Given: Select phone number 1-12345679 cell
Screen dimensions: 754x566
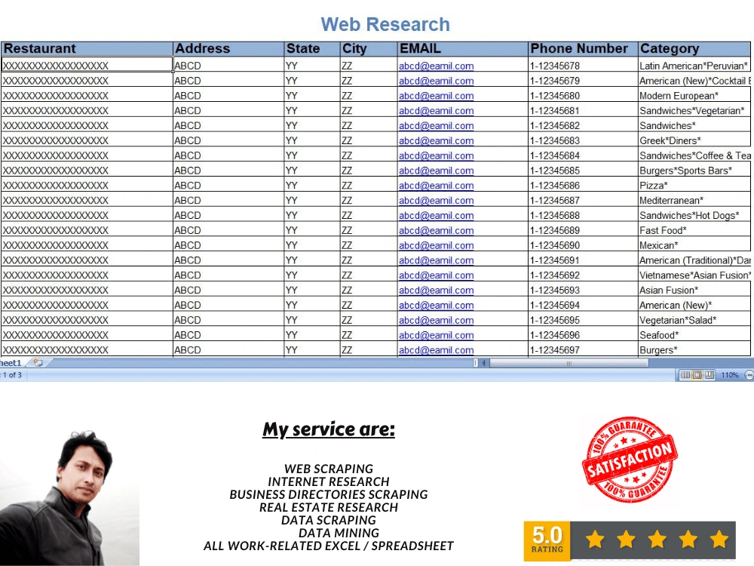Looking at the screenshot, I should coord(584,81).
